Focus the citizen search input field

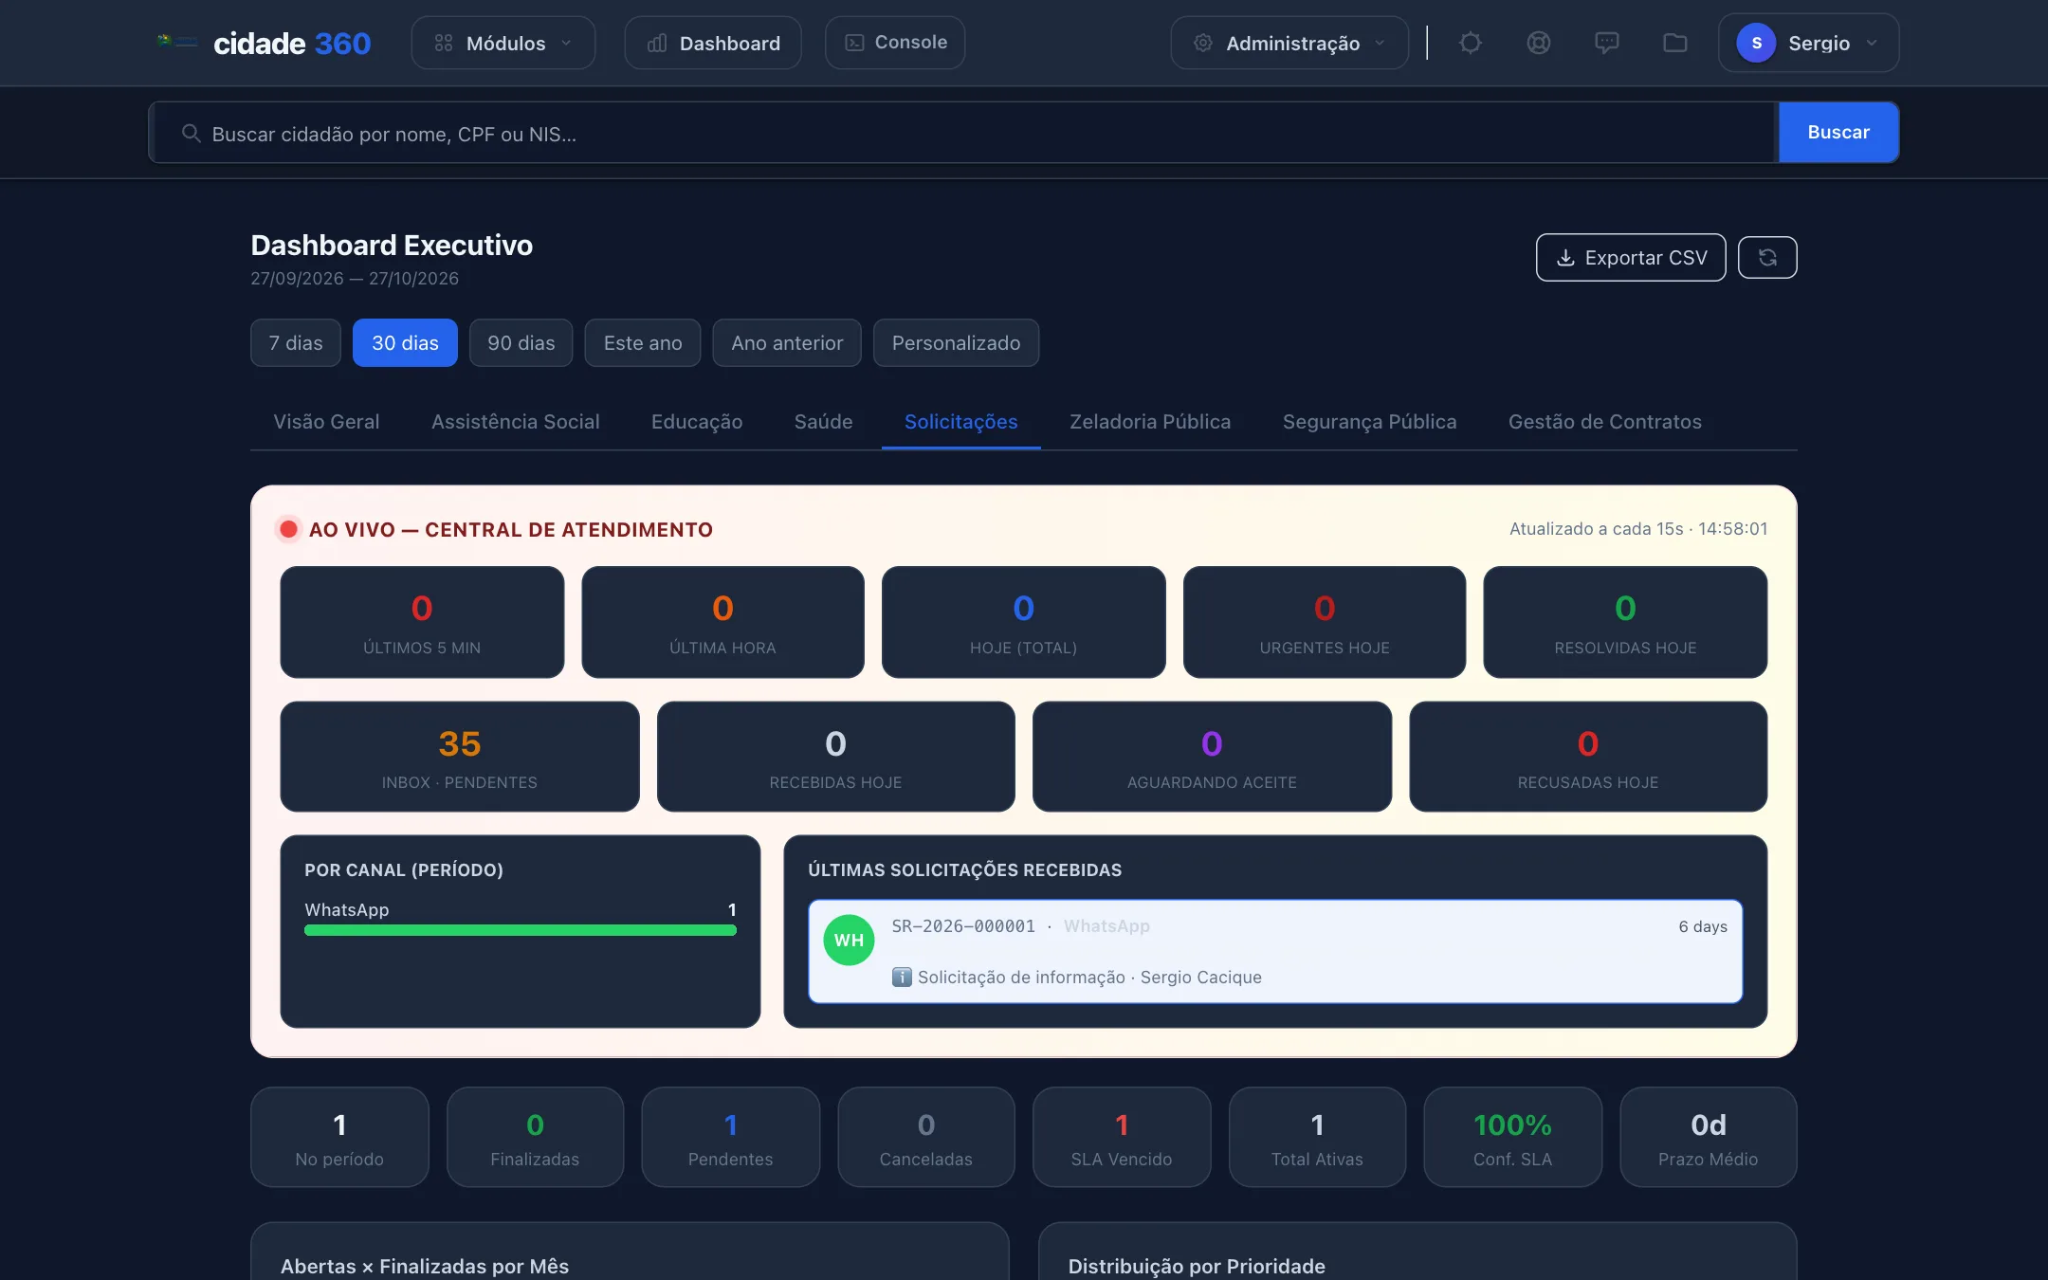pos(963,132)
